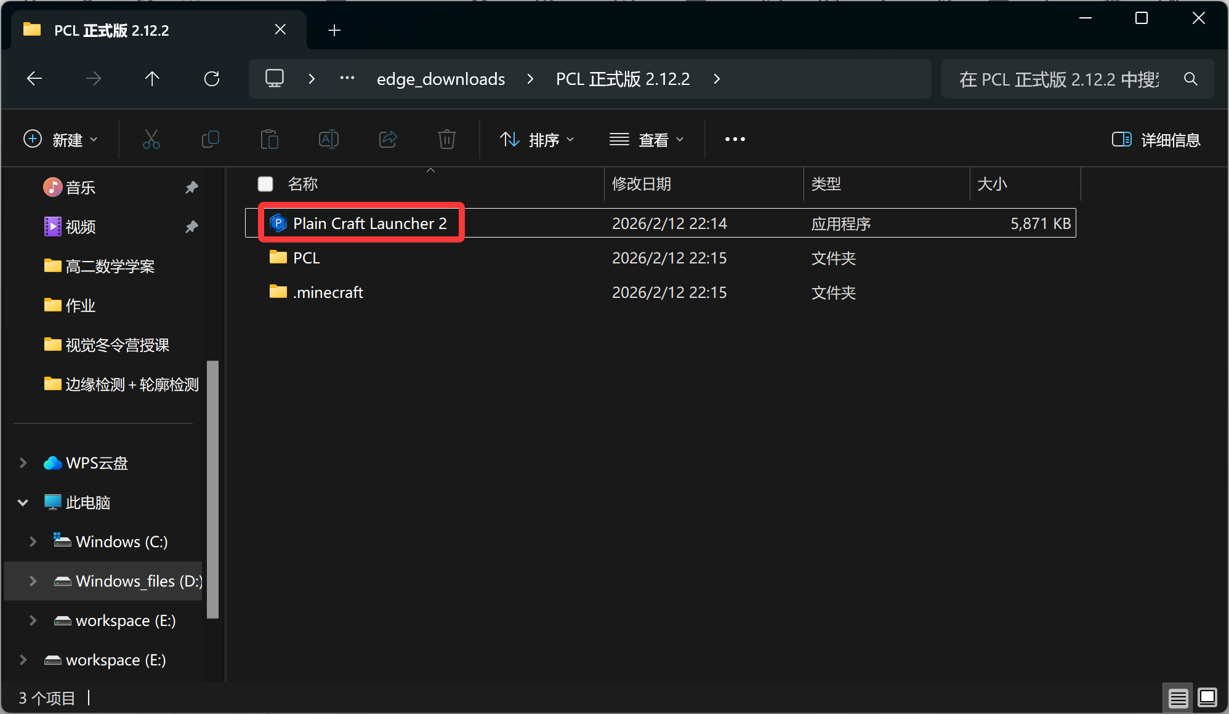
Task: Navigate to edge_downloads in breadcrumb
Action: pos(440,79)
